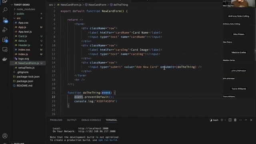Select NewCardForm.js in explorer tree
256x144 pixels.
pyautogui.click(x=28, y=63)
